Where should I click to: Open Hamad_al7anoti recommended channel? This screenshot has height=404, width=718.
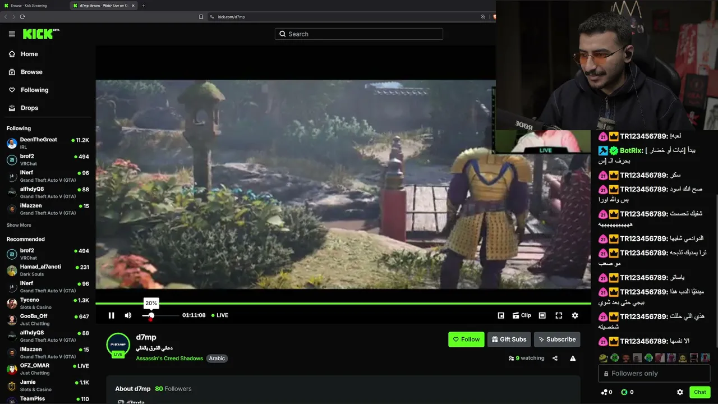point(48,270)
